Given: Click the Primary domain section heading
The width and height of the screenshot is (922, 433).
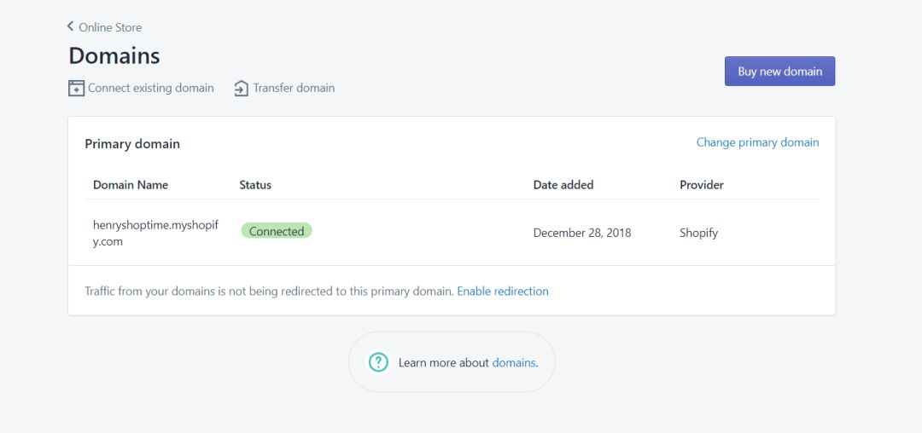Looking at the screenshot, I should click(132, 144).
